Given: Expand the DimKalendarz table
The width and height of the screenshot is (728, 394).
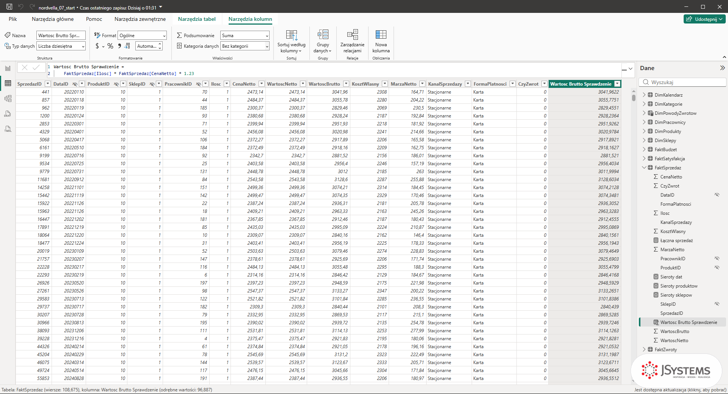Looking at the screenshot, I should [x=644, y=95].
